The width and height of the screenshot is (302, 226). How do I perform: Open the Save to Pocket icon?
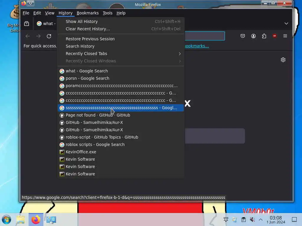point(243,36)
